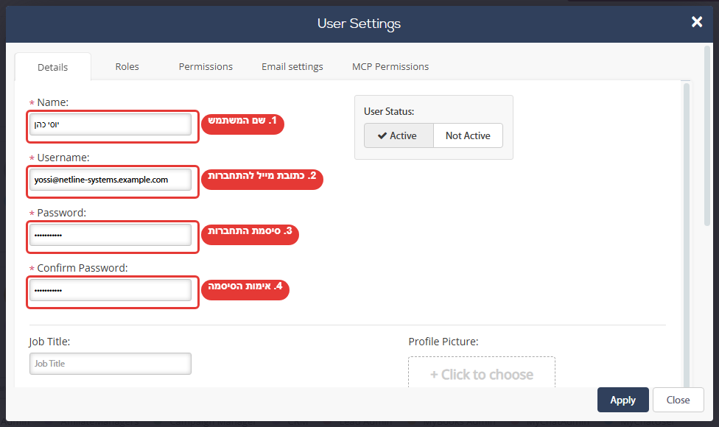Screen dimensions: 719x427
Task: Click the dialog's outer vertical scrollbar
Action: [707, 135]
